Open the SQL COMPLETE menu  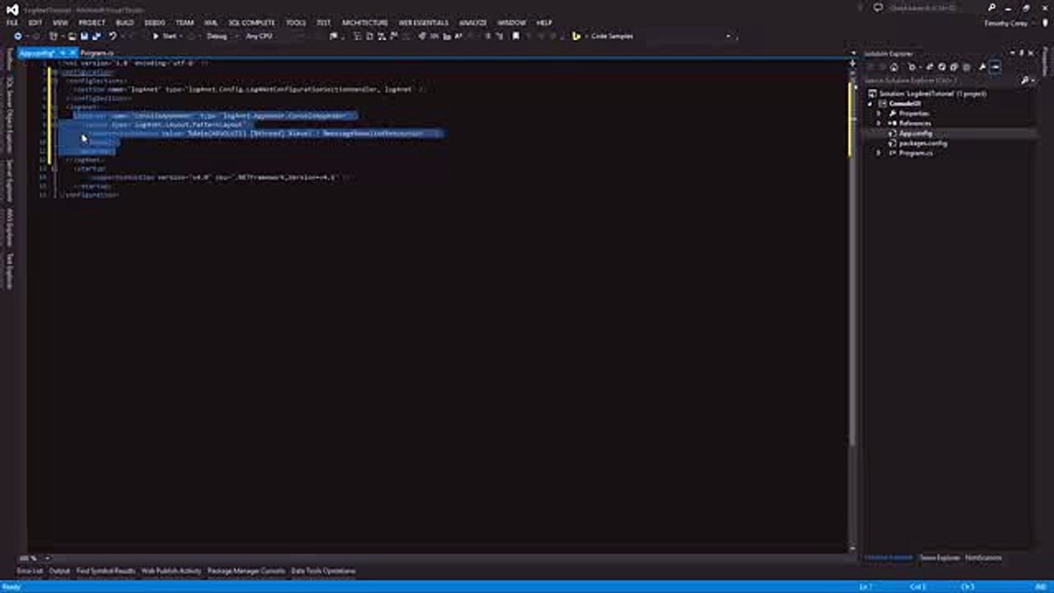pos(251,23)
